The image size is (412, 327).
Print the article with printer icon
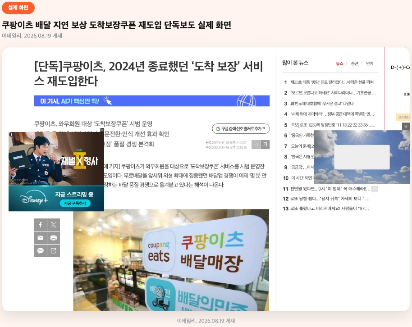coord(54,238)
